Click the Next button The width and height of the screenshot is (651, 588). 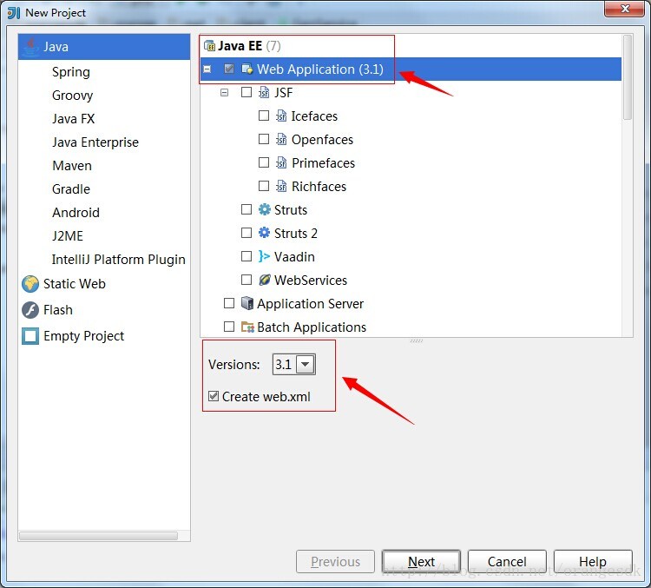point(421,562)
